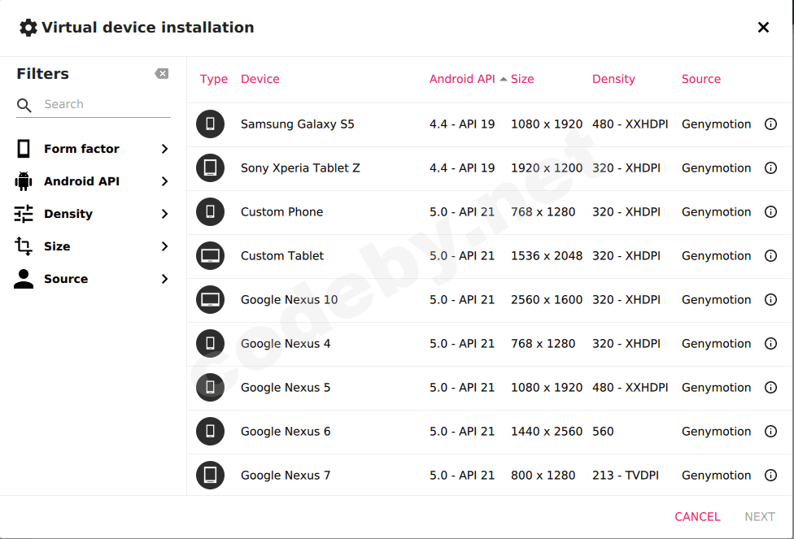Click info icon for Google Nexus 4

pos(770,344)
